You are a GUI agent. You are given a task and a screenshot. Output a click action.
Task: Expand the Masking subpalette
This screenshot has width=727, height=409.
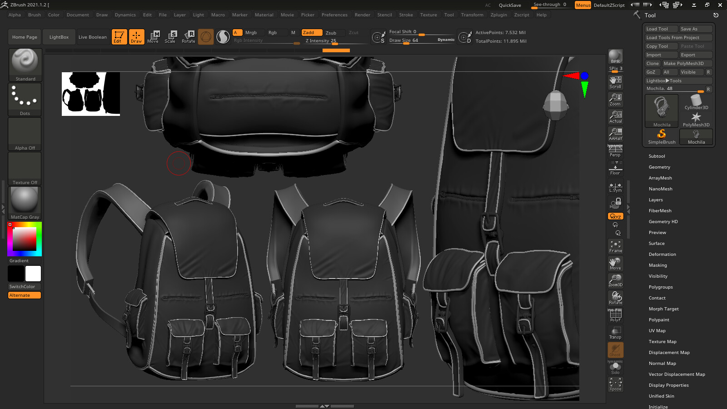[x=657, y=265]
